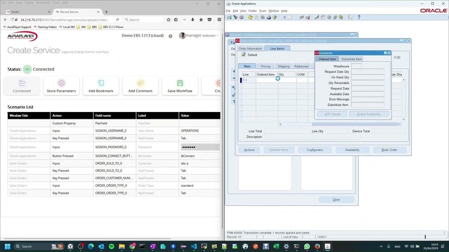The image size is (449, 252).
Task: Click Oracle toolbar Save icon
Action: click(x=250, y=17)
